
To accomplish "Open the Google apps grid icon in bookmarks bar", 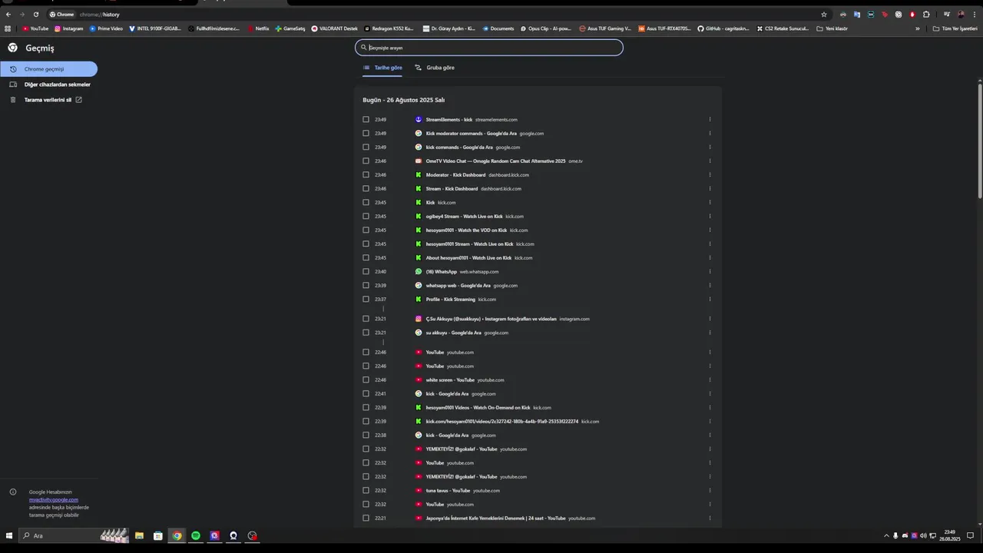I will pos(8,28).
